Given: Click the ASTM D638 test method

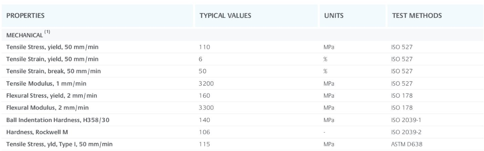Looking at the screenshot, I should pyautogui.click(x=407, y=144).
